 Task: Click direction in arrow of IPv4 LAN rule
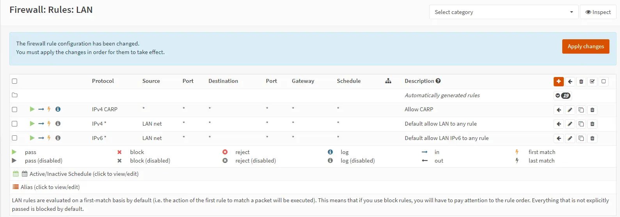pyautogui.click(x=41, y=124)
